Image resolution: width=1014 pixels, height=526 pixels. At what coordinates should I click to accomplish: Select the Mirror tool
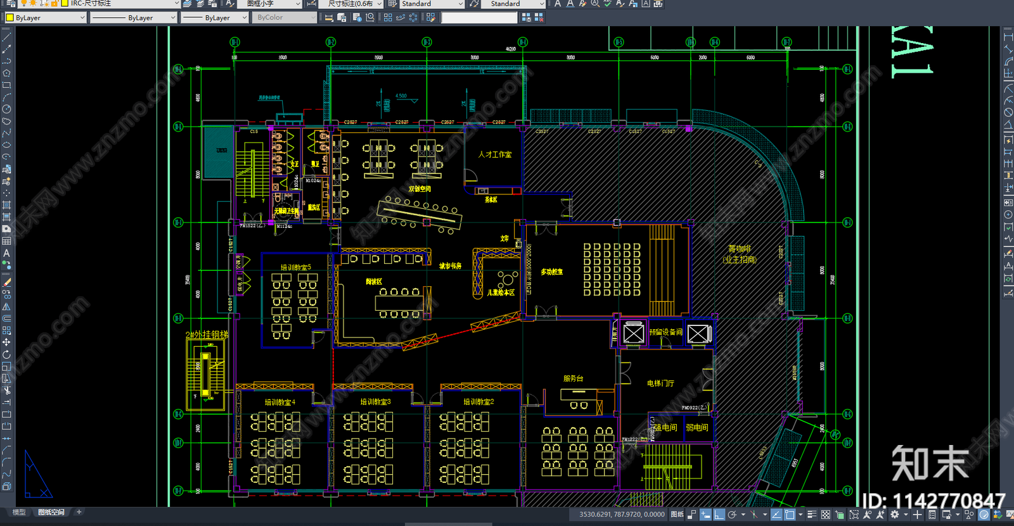pyautogui.click(x=6, y=306)
